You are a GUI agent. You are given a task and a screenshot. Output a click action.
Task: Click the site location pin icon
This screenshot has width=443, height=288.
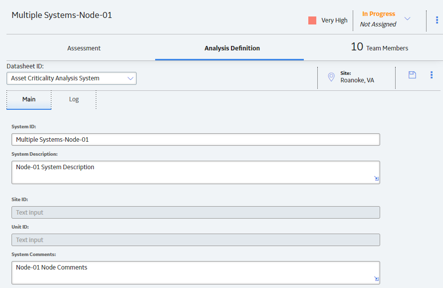pos(331,77)
